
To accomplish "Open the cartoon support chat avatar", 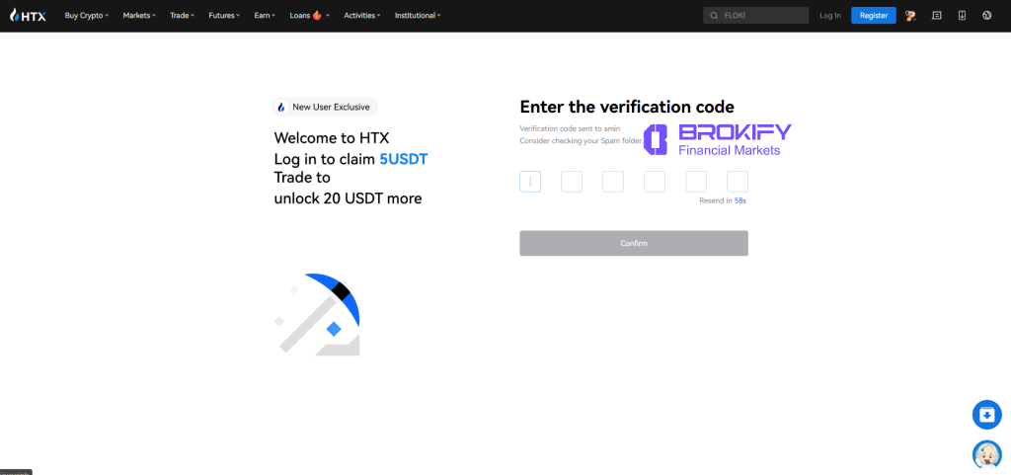I will click(x=986, y=454).
